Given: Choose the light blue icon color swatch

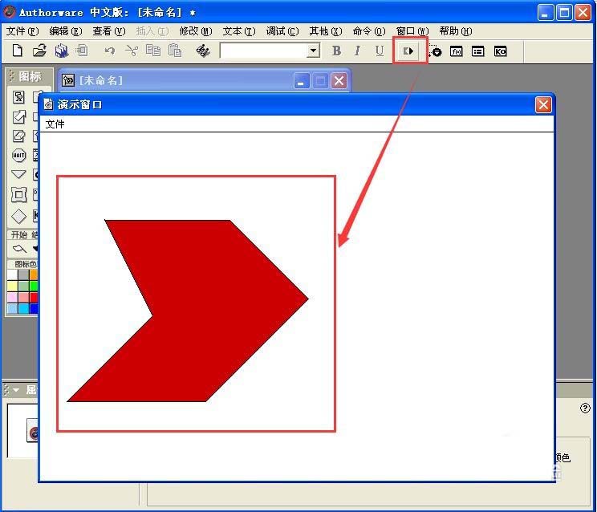Looking at the screenshot, I should [13, 308].
